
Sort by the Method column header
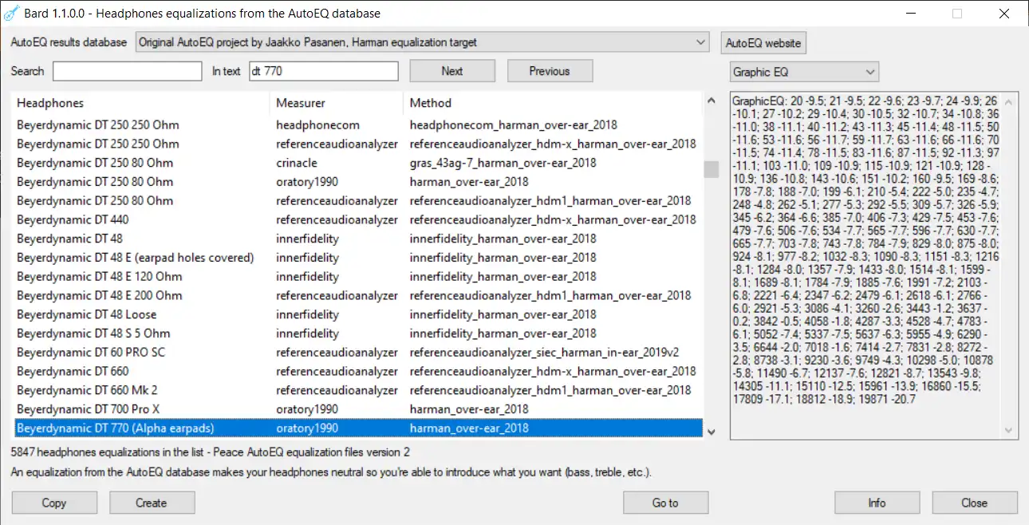click(x=553, y=103)
